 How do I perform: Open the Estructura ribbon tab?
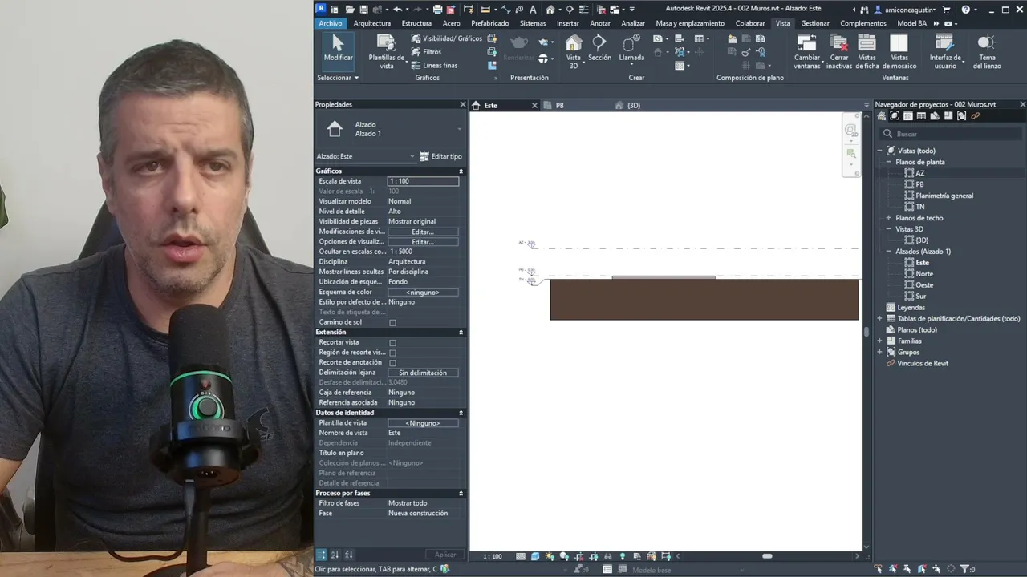tap(416, 23)
